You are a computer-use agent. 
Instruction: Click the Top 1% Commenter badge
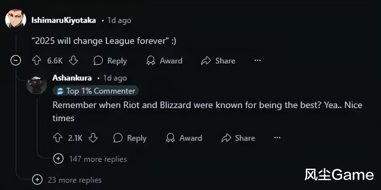(96, 91)
